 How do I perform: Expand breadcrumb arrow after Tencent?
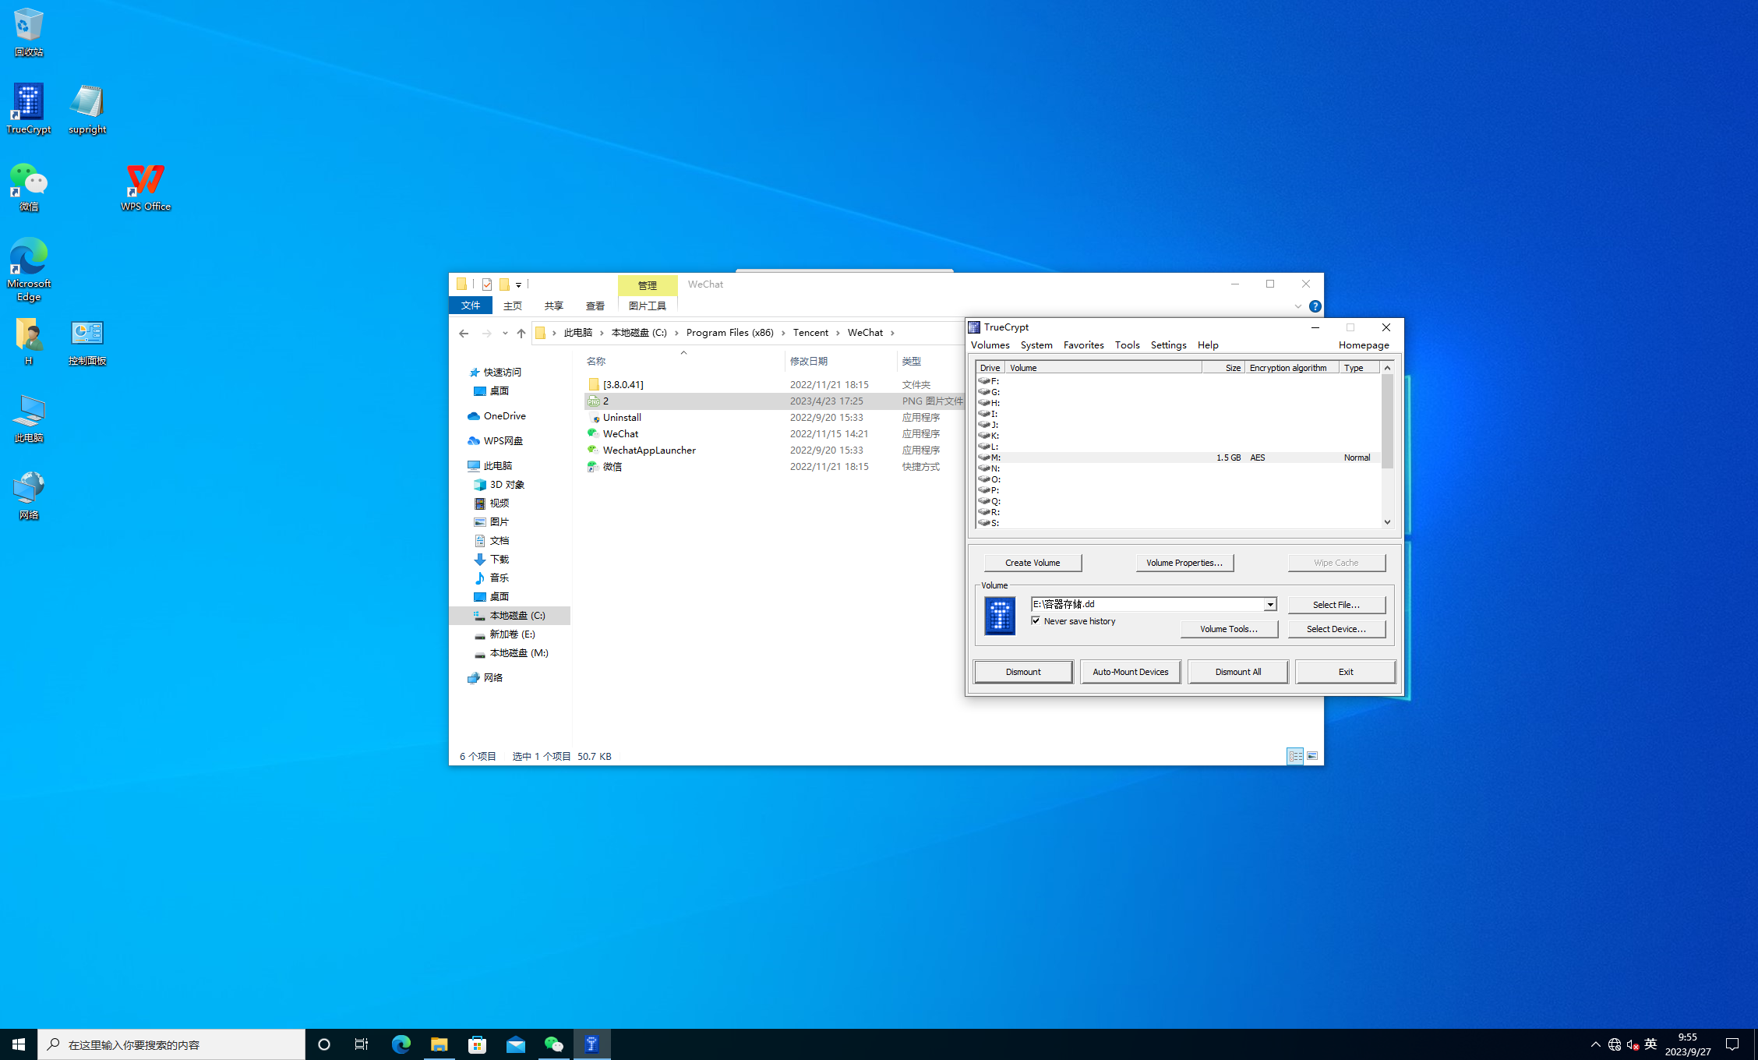pos(838,333)
